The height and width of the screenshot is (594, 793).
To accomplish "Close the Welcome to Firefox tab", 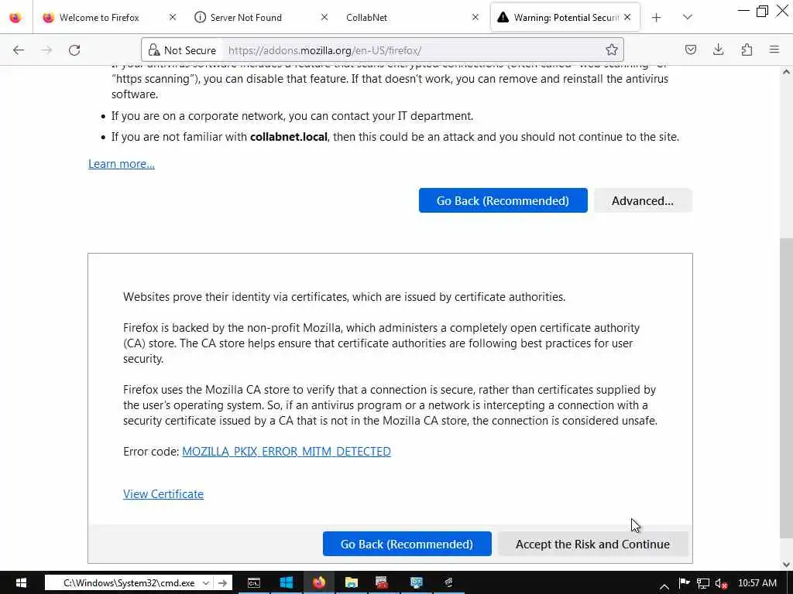I will (x=173, y=17).
